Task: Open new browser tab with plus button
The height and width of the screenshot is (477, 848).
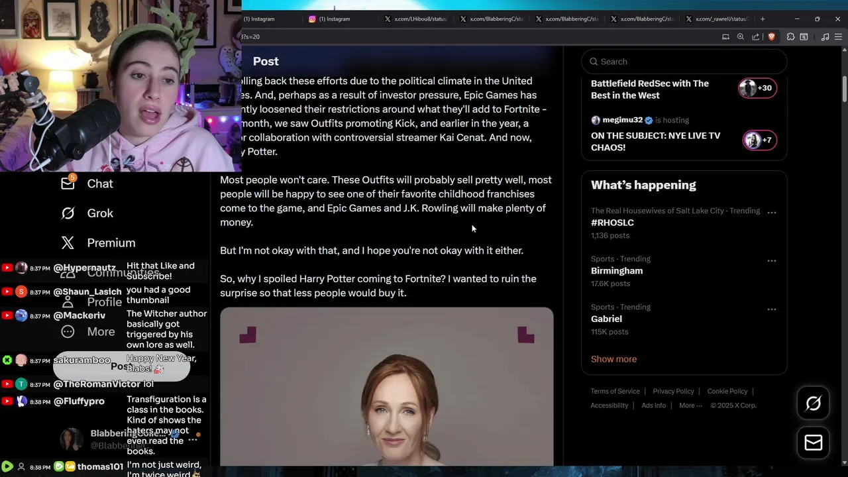Action: click(763, 19)
